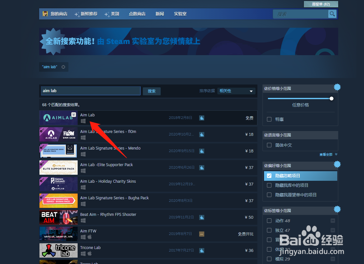The height and width of the screenshot is (264, 364).
Task: Open Aim FTW thumbnail image
Action: (x=59, y=234)
